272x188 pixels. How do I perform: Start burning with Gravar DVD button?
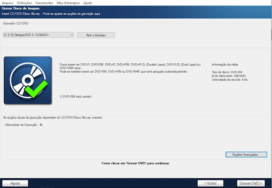(251, 183)
